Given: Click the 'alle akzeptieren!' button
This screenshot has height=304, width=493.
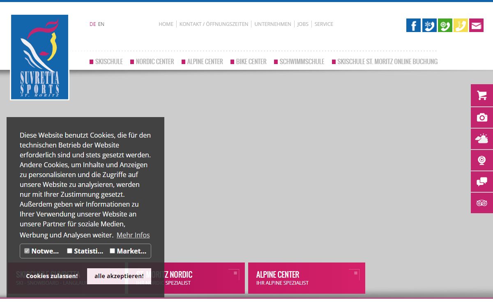Looking at the screenshot, I should coord(119,276).
